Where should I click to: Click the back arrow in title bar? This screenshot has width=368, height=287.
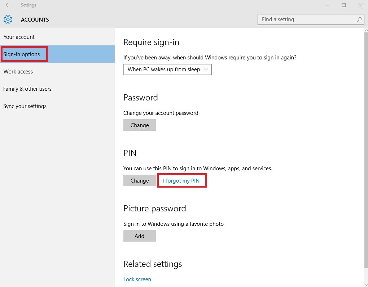8,5
